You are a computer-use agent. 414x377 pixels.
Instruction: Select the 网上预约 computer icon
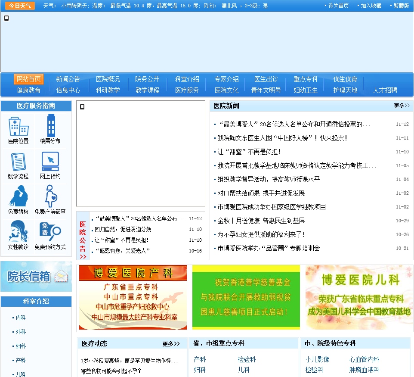pyautogui.click(x=50, y=161)
